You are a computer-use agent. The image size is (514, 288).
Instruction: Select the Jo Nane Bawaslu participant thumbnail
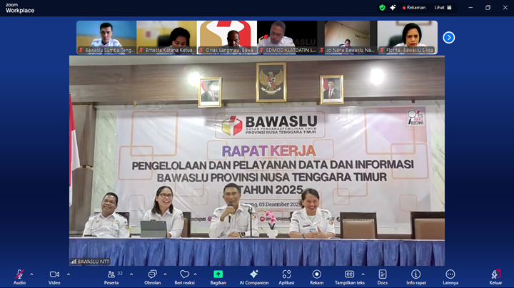point(347,37)
